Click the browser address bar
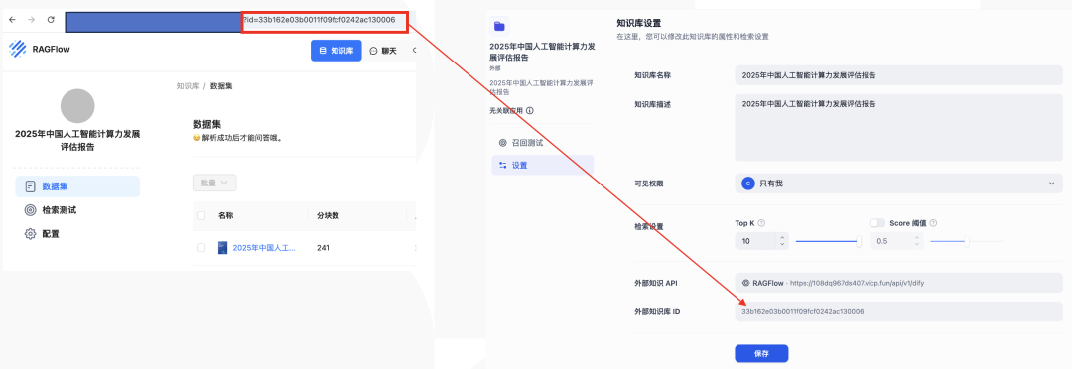Image resolution: width=1072 pixels, height=369 pixels. pos(236,21)
